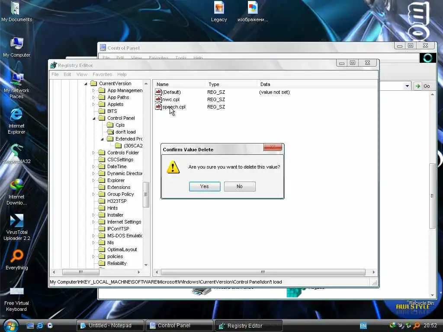Image resolution: width=443 pixels, height=332 pixels.
Task: Switch to Untitled - Notepad taskbar button
Action: pyautogui.click(x=110, y=326)
